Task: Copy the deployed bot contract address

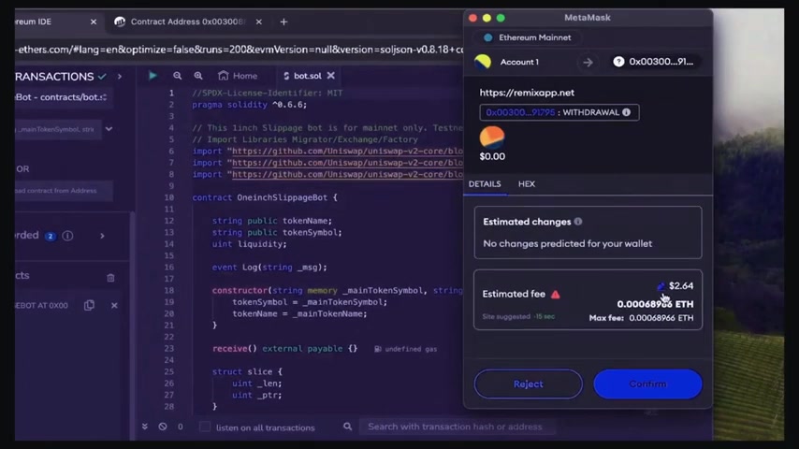Action: [x=89, y=305]
